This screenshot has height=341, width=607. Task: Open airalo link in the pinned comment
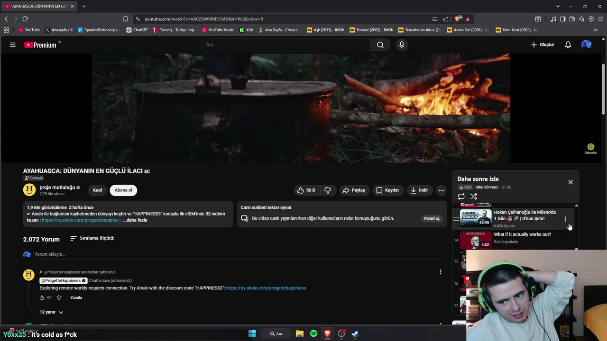point(266,288)
